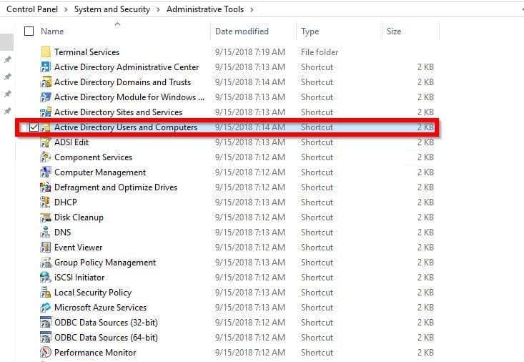Viewport: 524px width, 362px height.
Task: Select the DNS shortcut icon
Action: pyautogui.click(x=46, y=233)
